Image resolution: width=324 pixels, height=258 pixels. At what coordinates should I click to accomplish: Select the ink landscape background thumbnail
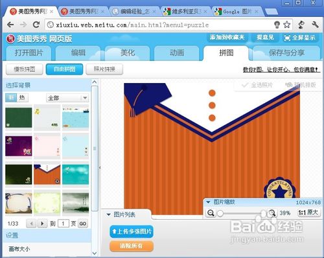[75, 203]
